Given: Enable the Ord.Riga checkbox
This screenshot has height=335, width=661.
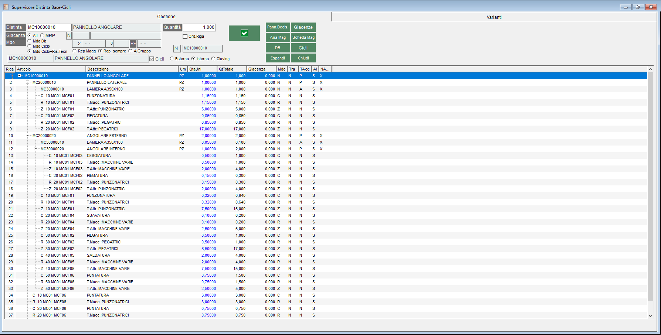Looking at the screenshot, I should point(185,36).
